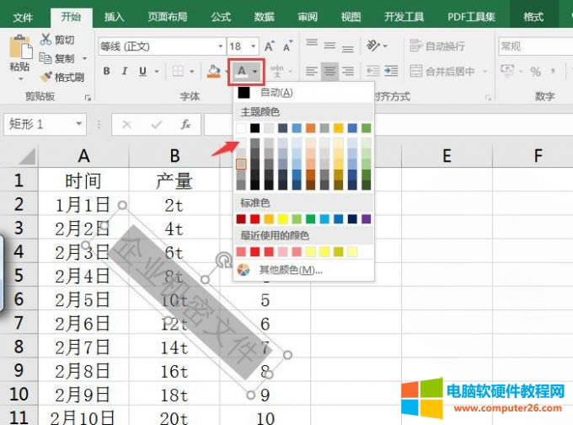Screen dimensions: 573x425
Task: Toggle bold (B) formatting
Action: [x=106, y=71]
